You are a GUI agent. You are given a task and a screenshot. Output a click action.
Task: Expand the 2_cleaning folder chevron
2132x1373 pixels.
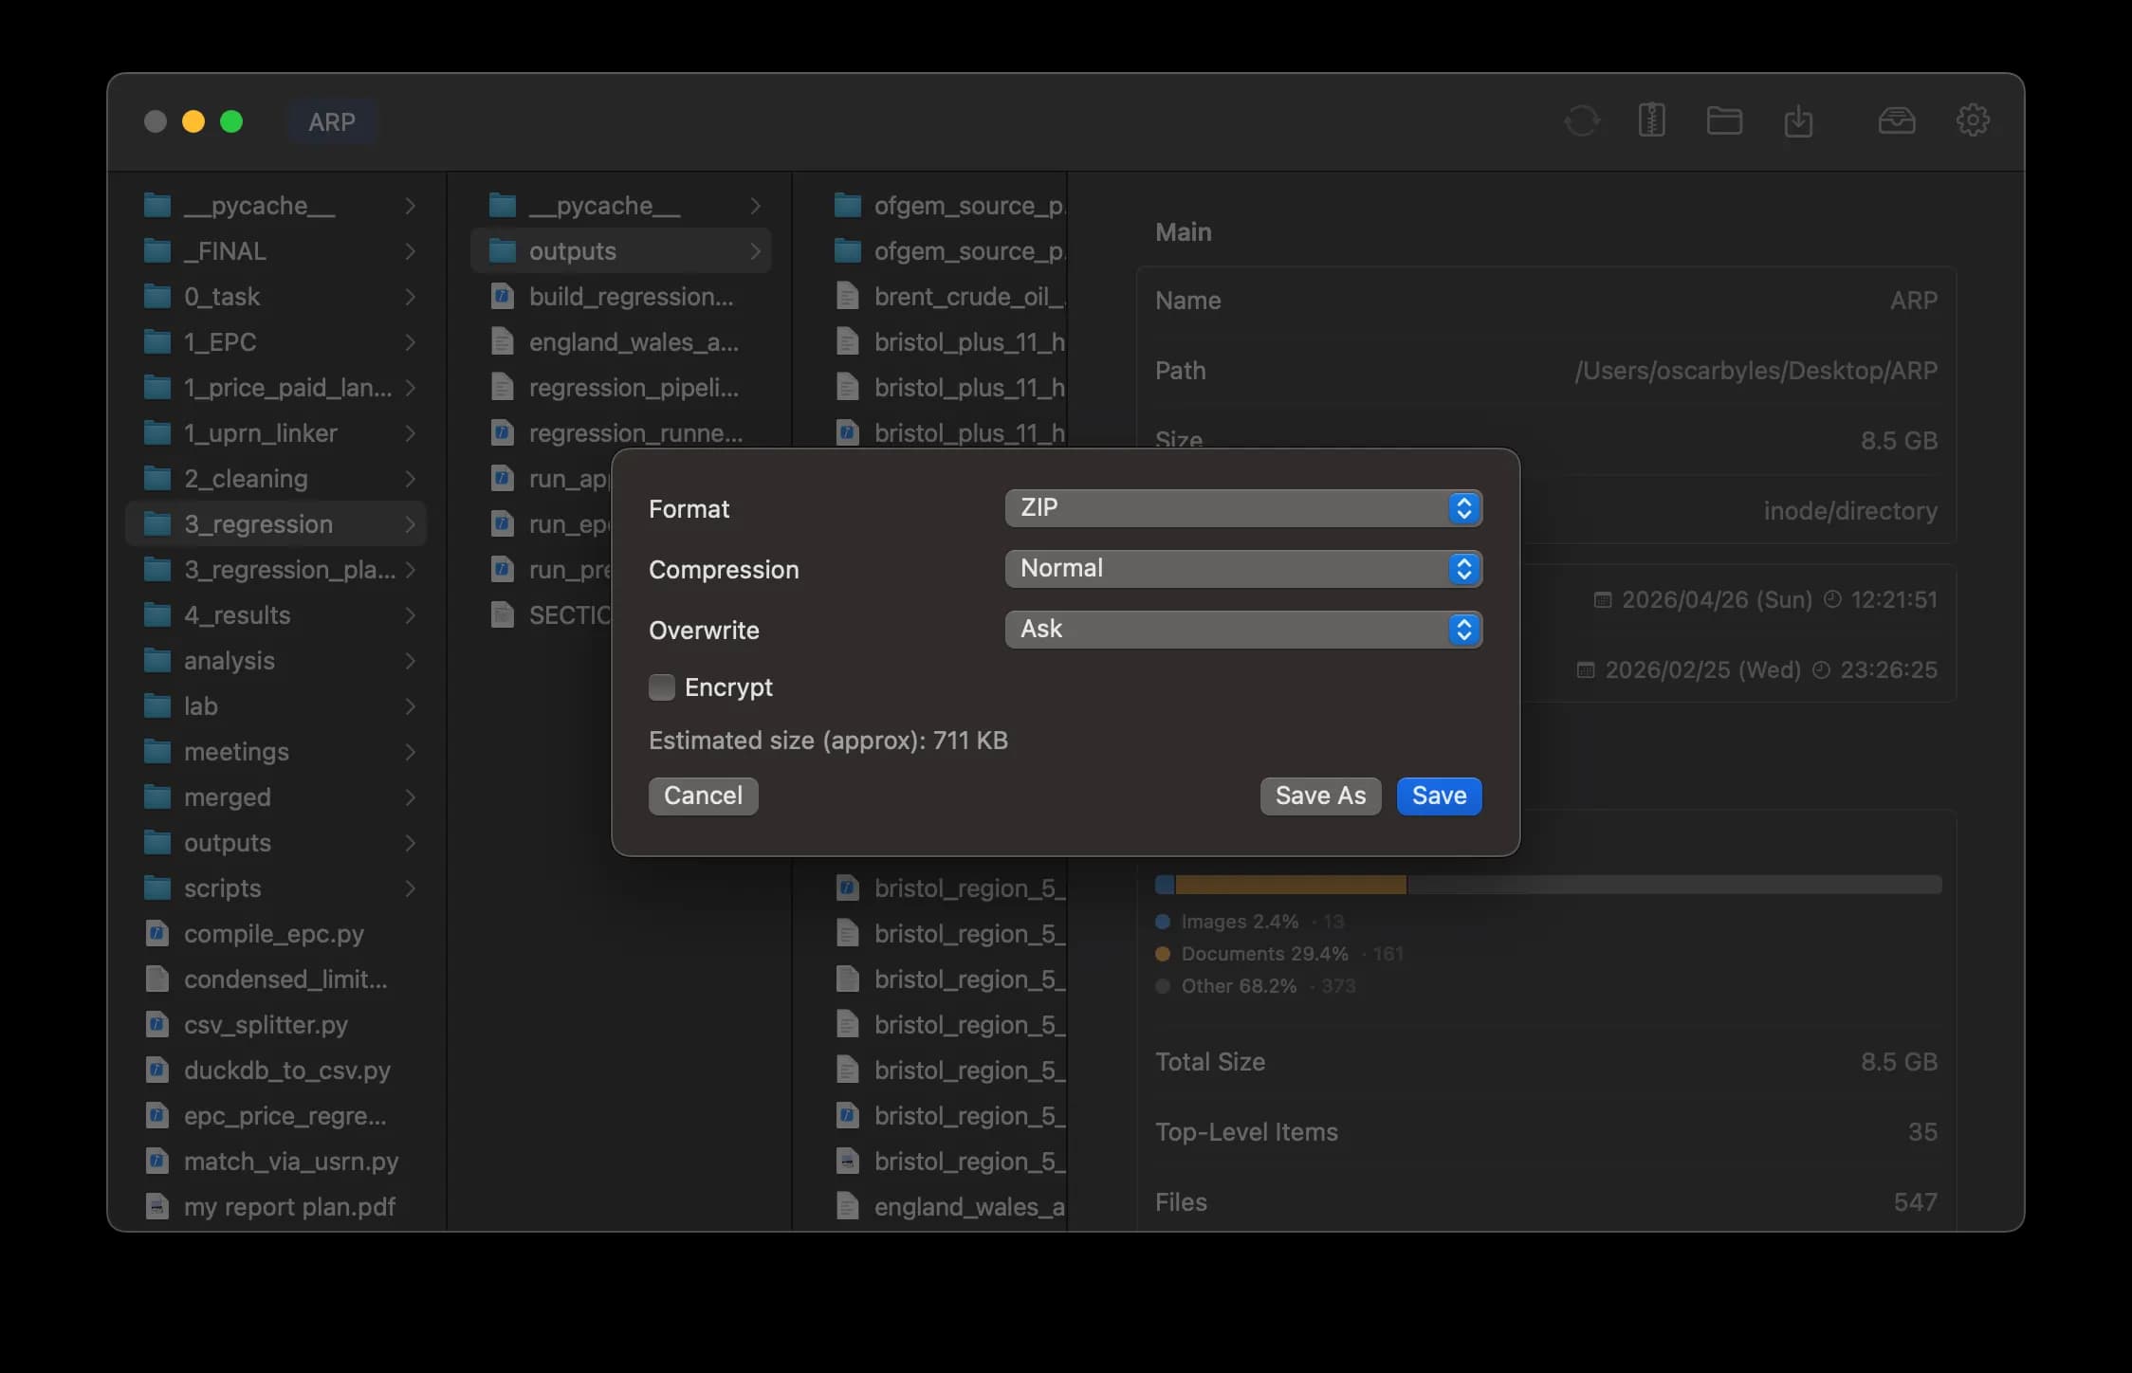tap(410, 479)
